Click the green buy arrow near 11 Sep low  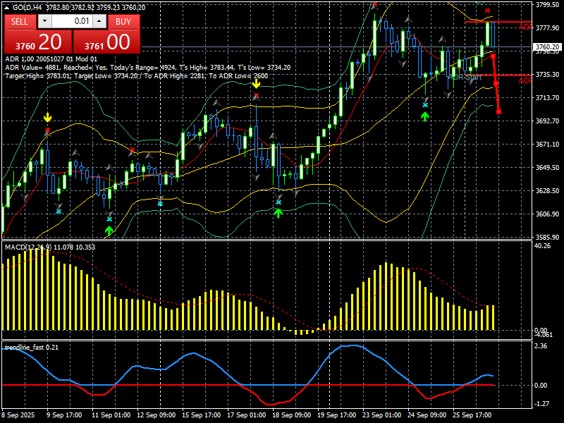click(109, 231)
